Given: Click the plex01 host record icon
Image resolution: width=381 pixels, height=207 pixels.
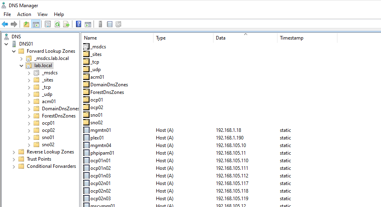Looking at the screenshot, I should (x=86, y=137).
